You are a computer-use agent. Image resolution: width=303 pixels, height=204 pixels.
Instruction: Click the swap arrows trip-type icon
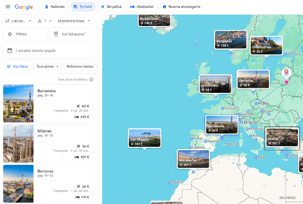pos(7,21)
